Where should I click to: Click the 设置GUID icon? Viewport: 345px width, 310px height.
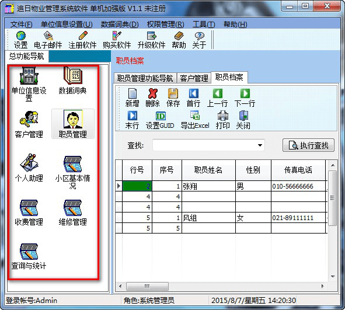click(x=160, y=120)
